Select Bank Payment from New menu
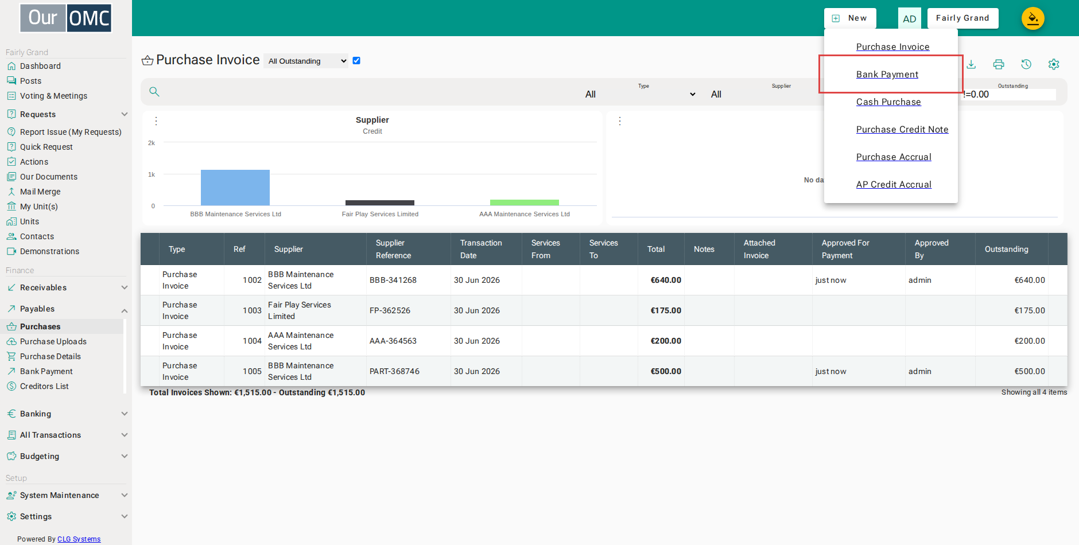 [887, 75]
